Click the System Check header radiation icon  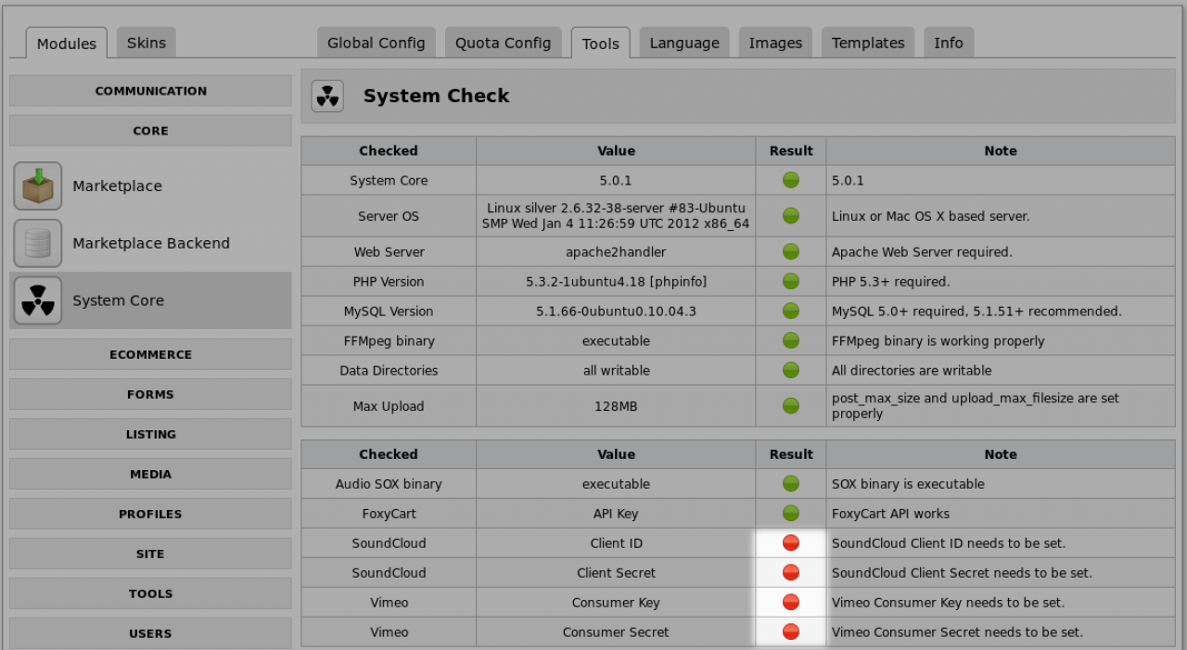point(327,96)
